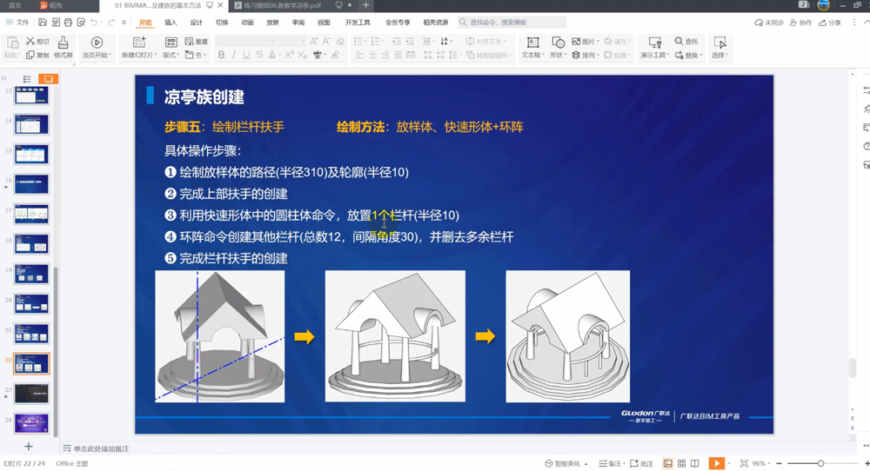Open the Presentation Tools (演示工具) dropdown
This screenshot has height=471, width=870.
click(x=654, y=55)
